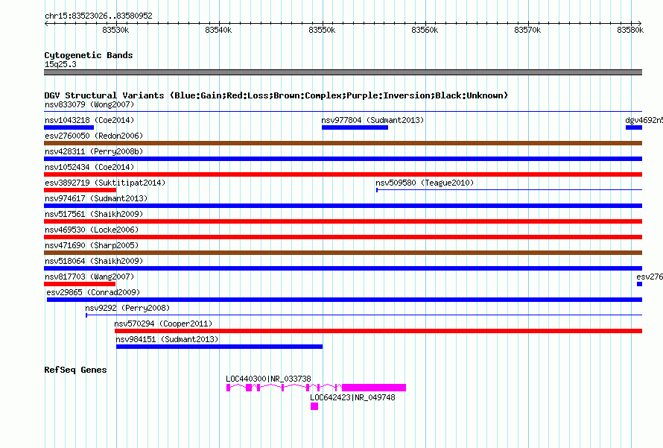Screen dimensions: 663x448
Task: Click the chr15:83523026..83580952 coordinates text
Action: [x=98, y=16]
